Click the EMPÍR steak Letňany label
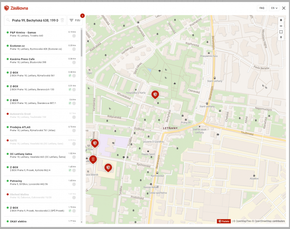 point(200,131)
